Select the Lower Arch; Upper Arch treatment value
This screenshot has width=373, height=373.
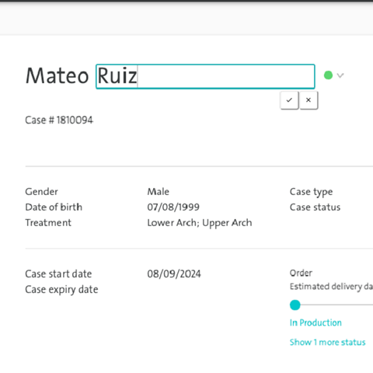click(x=200, y=223)
